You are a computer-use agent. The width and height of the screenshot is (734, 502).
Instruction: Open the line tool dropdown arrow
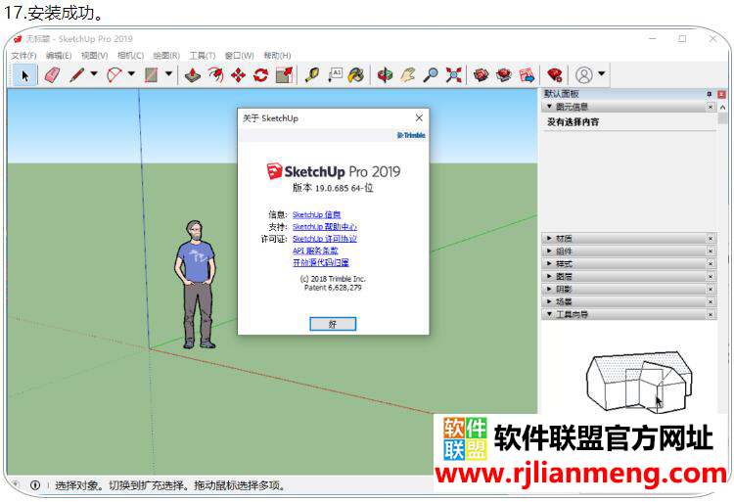click(94, 74)
